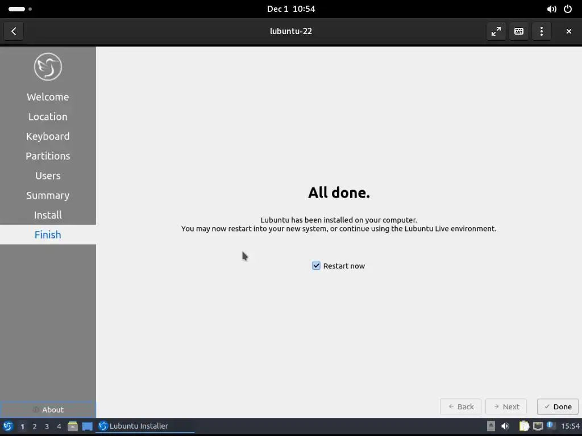Image resolution: width=582 pixels, height=436 pixels.
Task: Click the show desktop taskbar icon
Action: [x=87, y=426]
